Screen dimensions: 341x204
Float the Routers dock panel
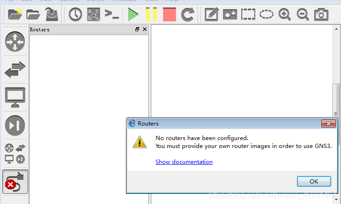click(137, 29)
